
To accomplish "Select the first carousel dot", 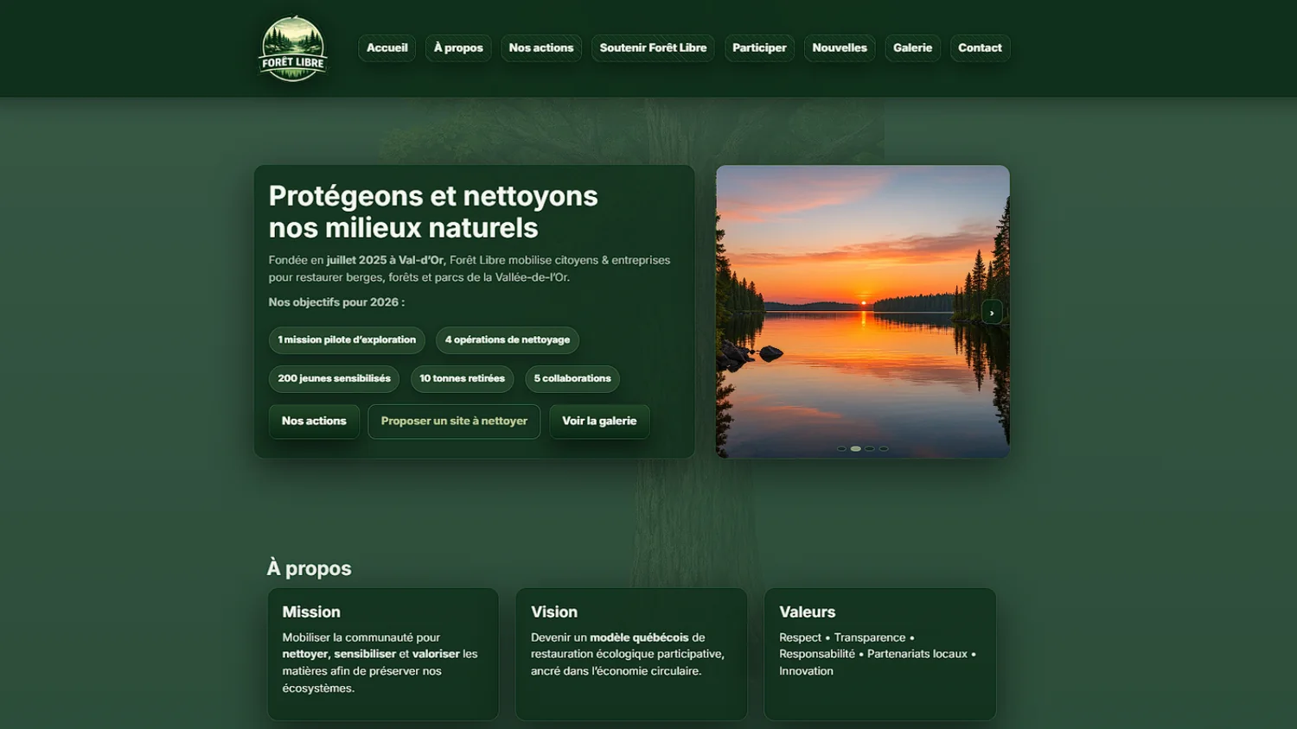I will (x=841, y=449).
